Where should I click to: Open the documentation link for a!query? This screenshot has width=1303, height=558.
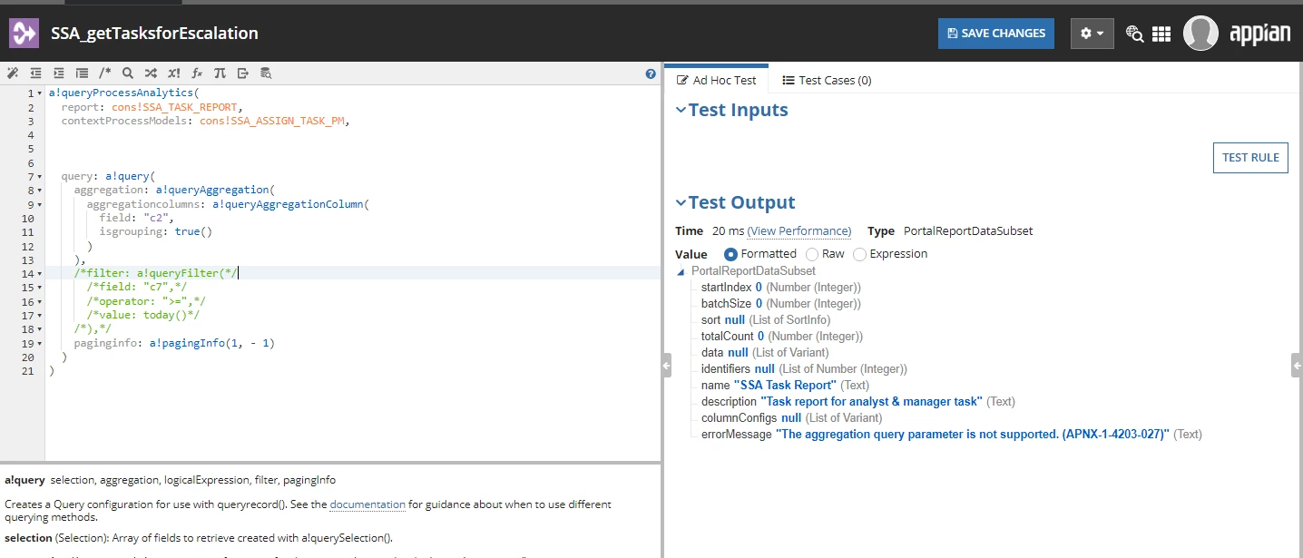click(x=367, y=504)
